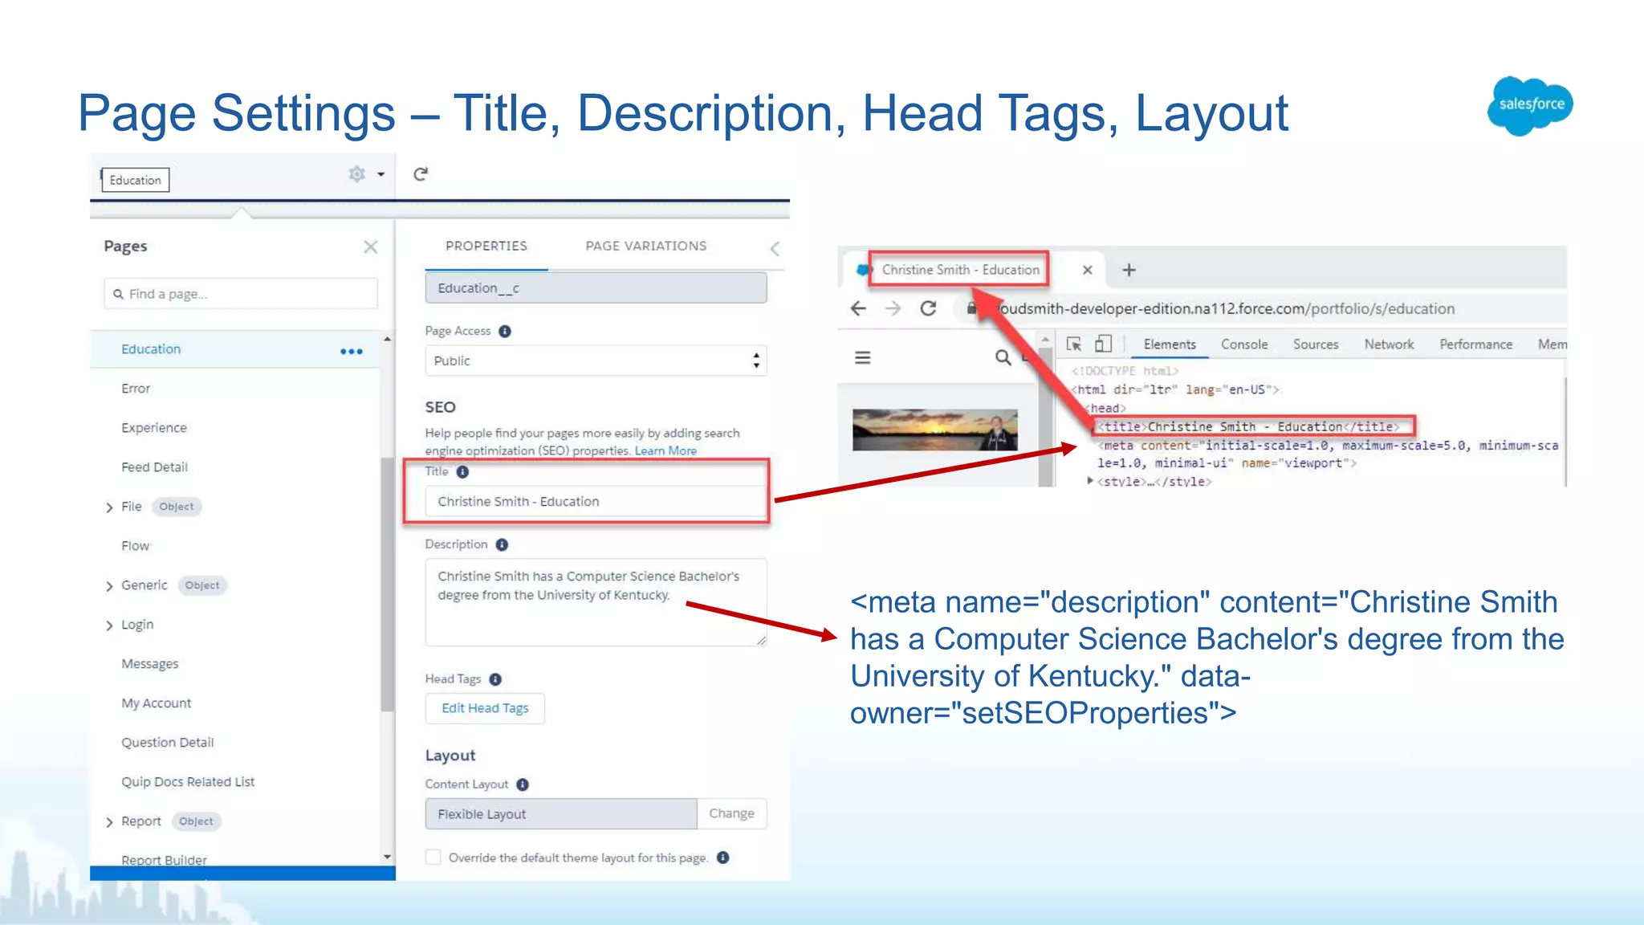Screen dimensions: 1644x925
Task: Switch to the PAGE VARIATIONS tab
Action: [646, 246]
